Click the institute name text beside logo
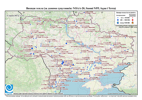 click(x=38, y=93)
